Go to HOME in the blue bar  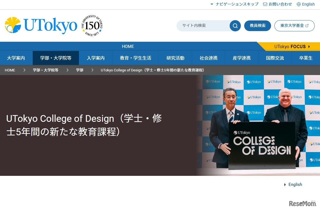click(x=128, y=46)
